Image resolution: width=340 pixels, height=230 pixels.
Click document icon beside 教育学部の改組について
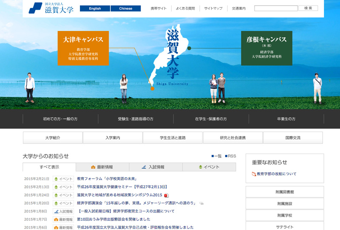(x=254, y=174)
